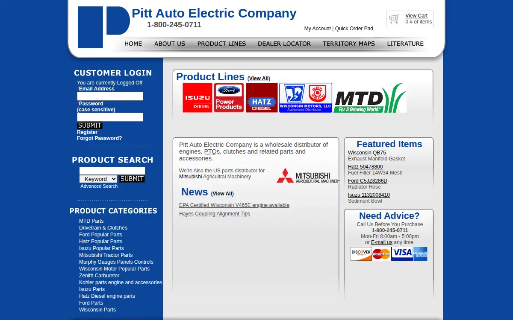Open the shopping cart icon

tap(395, 19)
